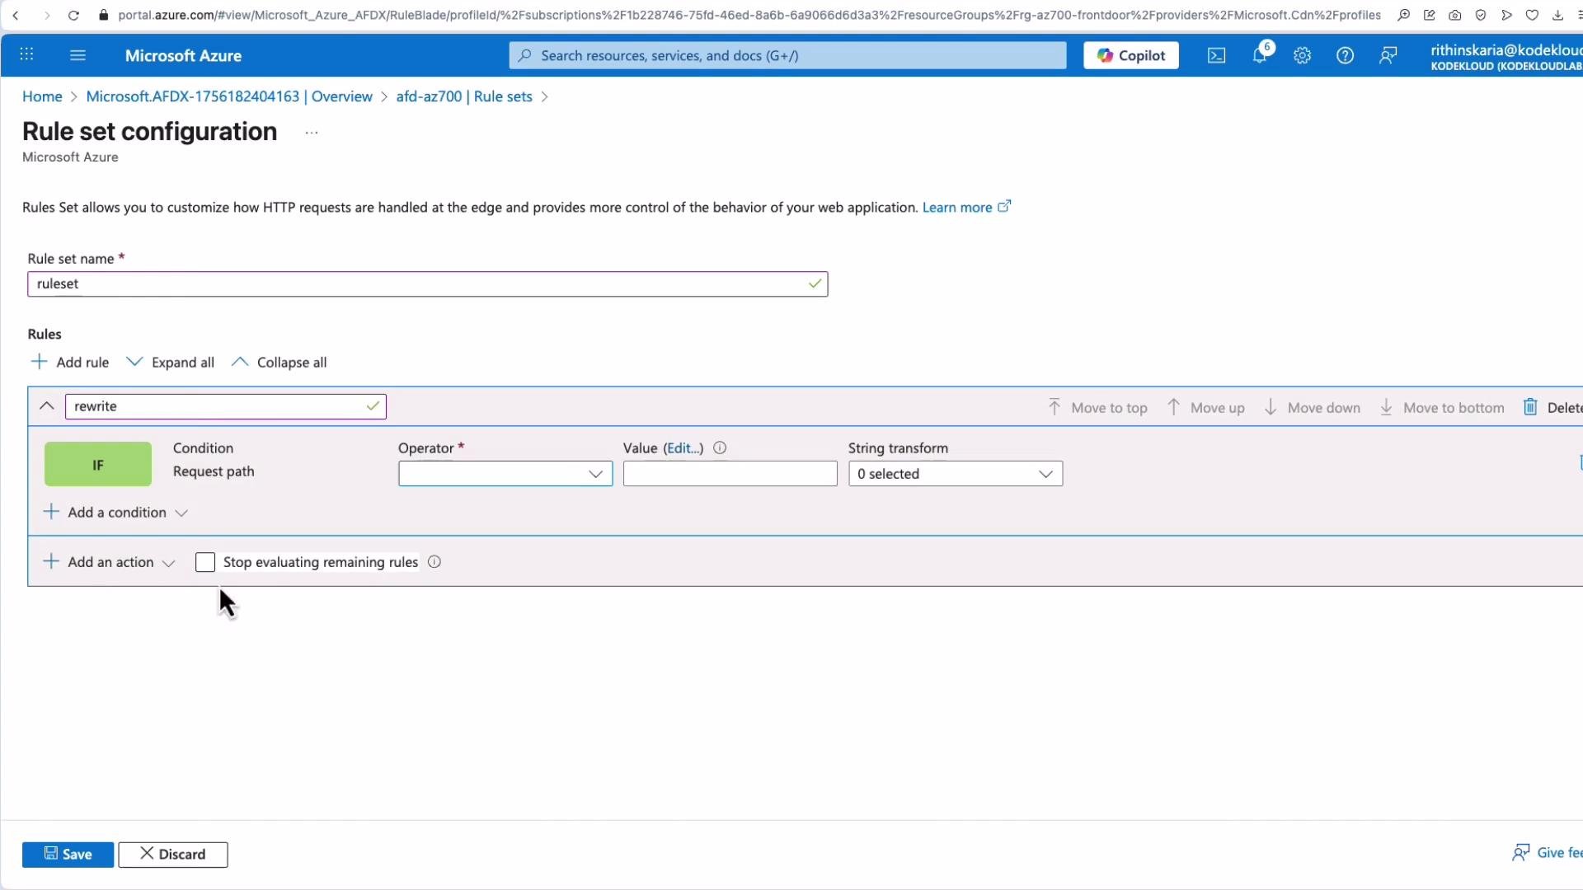
Task: Delete the rewrite rule via trash icon
Action: click(x=1530, y=407)
